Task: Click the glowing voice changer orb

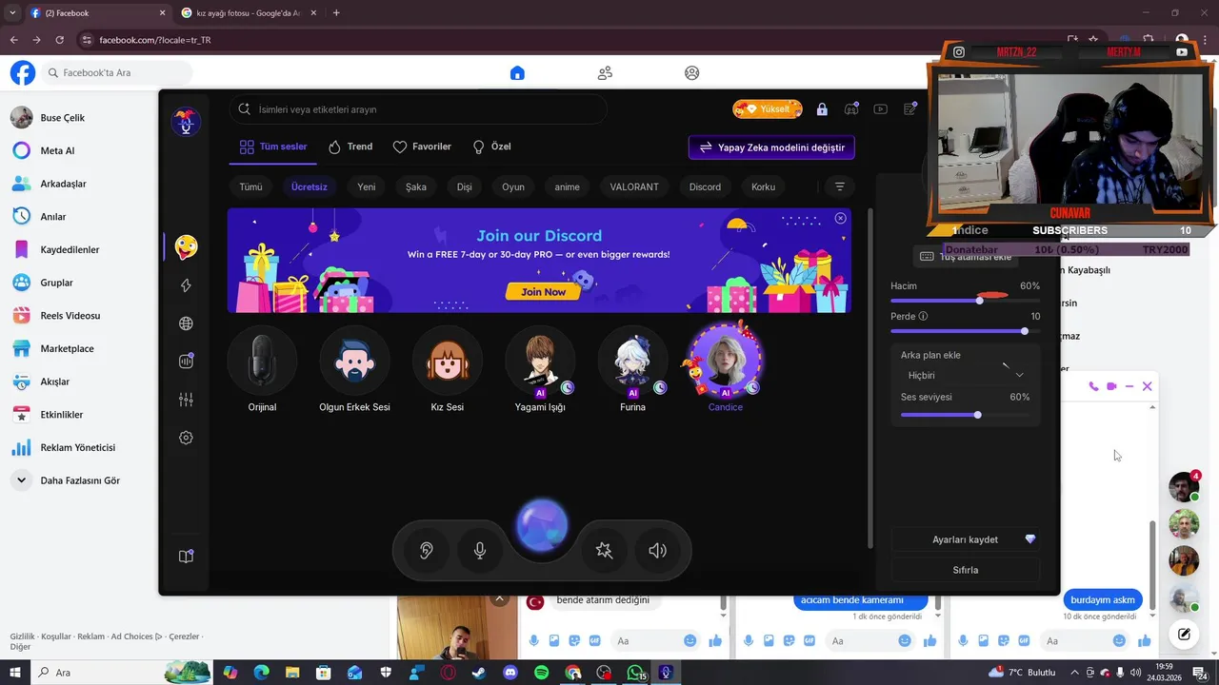Action: pos(542,526)
